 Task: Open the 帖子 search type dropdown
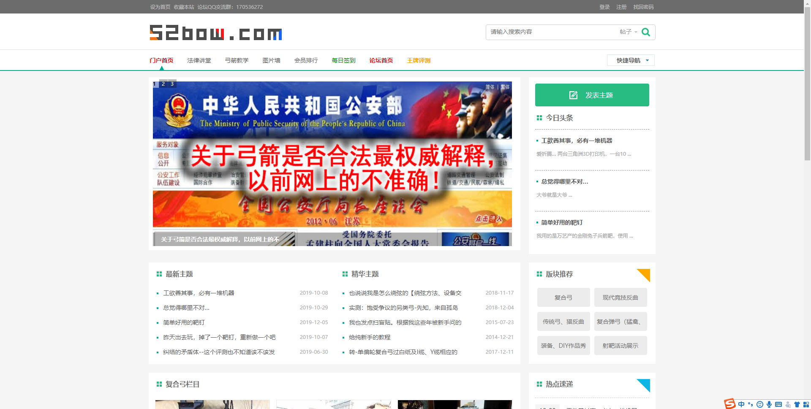coord(629,32)
